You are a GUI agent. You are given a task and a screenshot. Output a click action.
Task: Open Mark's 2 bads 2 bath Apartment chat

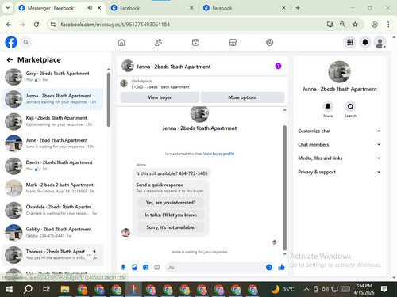(x=53, y=188)
